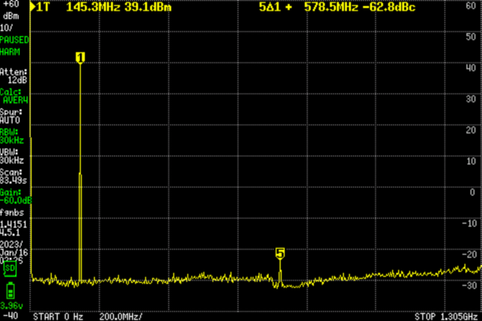Tap the green battery icon
The image size is (482, 321).
point(11,290)
